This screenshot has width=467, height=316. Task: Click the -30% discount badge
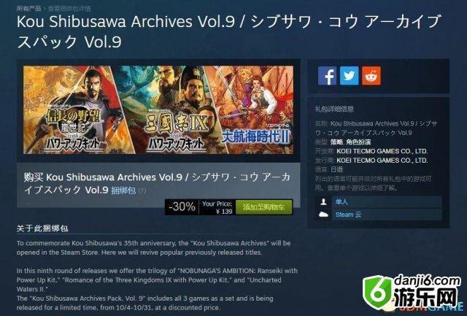[x=182, y=207]
